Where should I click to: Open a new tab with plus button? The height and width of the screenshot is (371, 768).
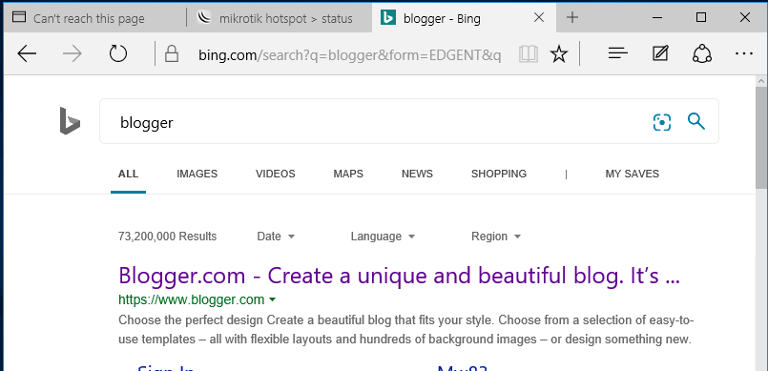click(572, 18)
